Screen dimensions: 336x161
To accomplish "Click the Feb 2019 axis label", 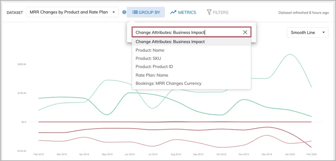I will coord(38,154).
